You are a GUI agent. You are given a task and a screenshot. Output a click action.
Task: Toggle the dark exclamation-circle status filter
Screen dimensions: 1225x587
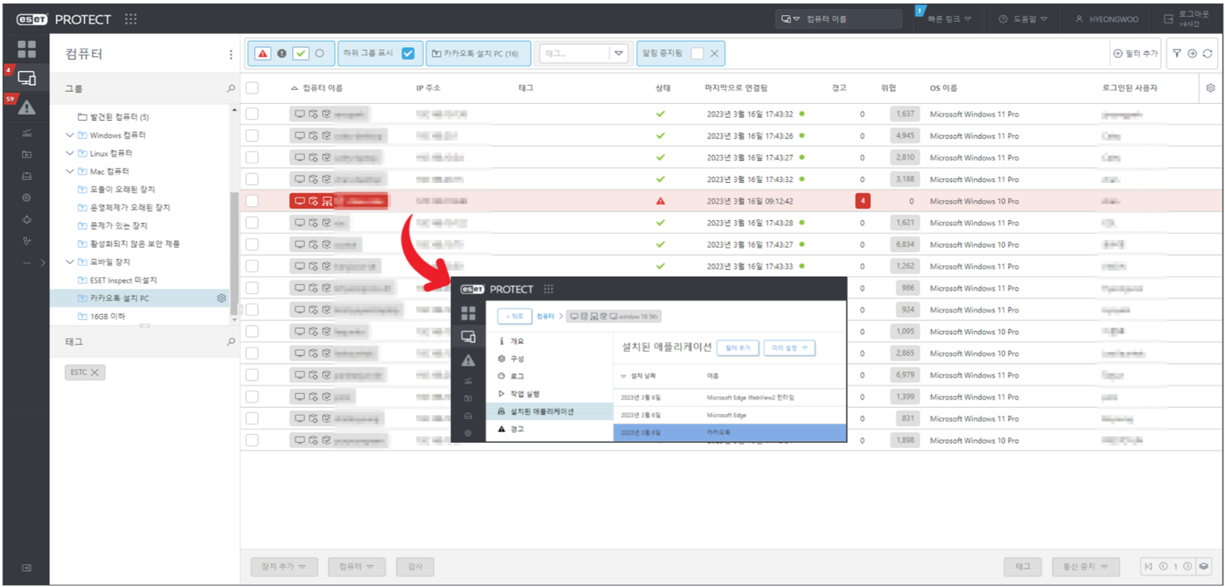pyautogui.click(x=282, y=53)
